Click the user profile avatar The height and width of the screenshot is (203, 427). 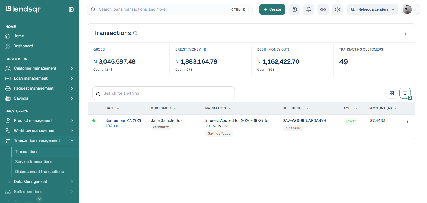click(407, 9)
